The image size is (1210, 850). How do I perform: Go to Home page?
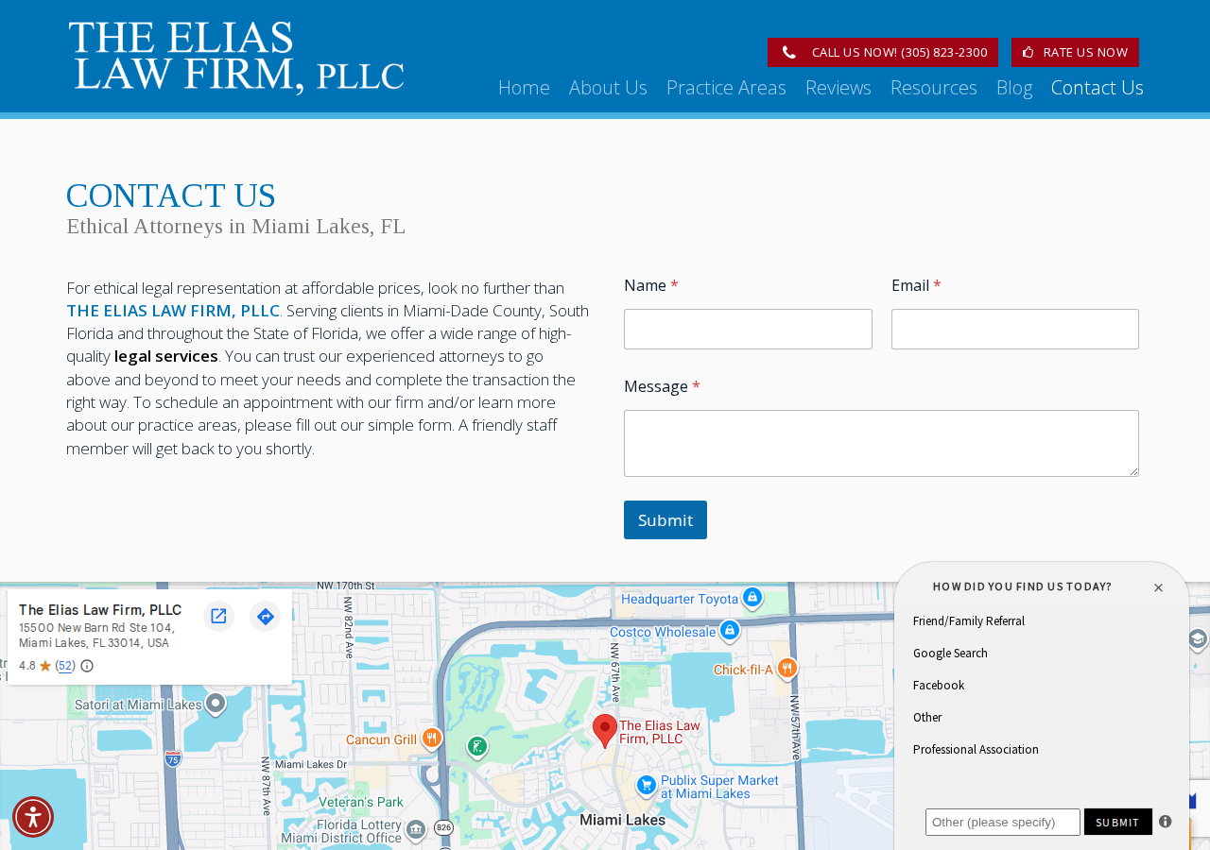tap(524, 88)
